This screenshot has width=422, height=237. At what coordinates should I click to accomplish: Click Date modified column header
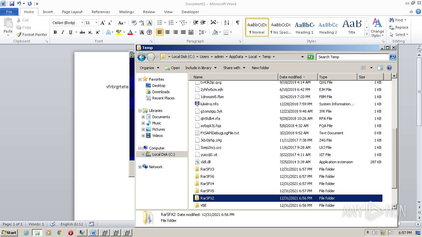[298, 77]
